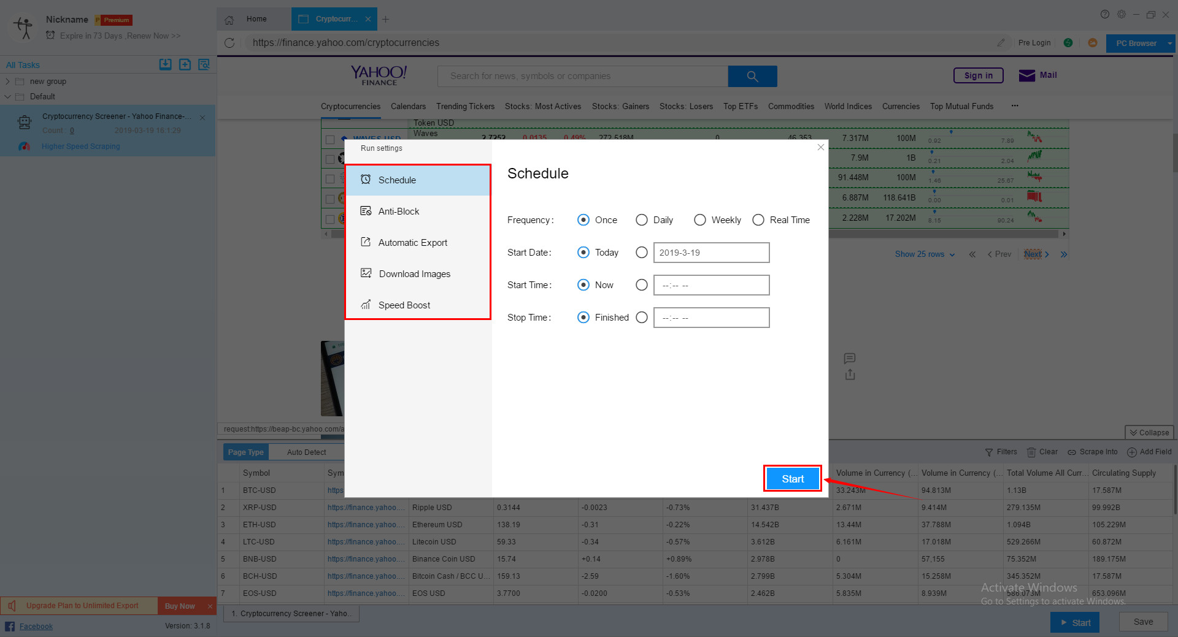Select Weekly frequency radio button

(700, 220)
